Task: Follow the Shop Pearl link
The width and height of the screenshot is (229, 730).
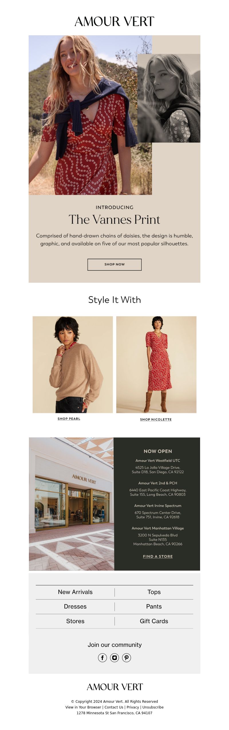Action: coord(69,419)
